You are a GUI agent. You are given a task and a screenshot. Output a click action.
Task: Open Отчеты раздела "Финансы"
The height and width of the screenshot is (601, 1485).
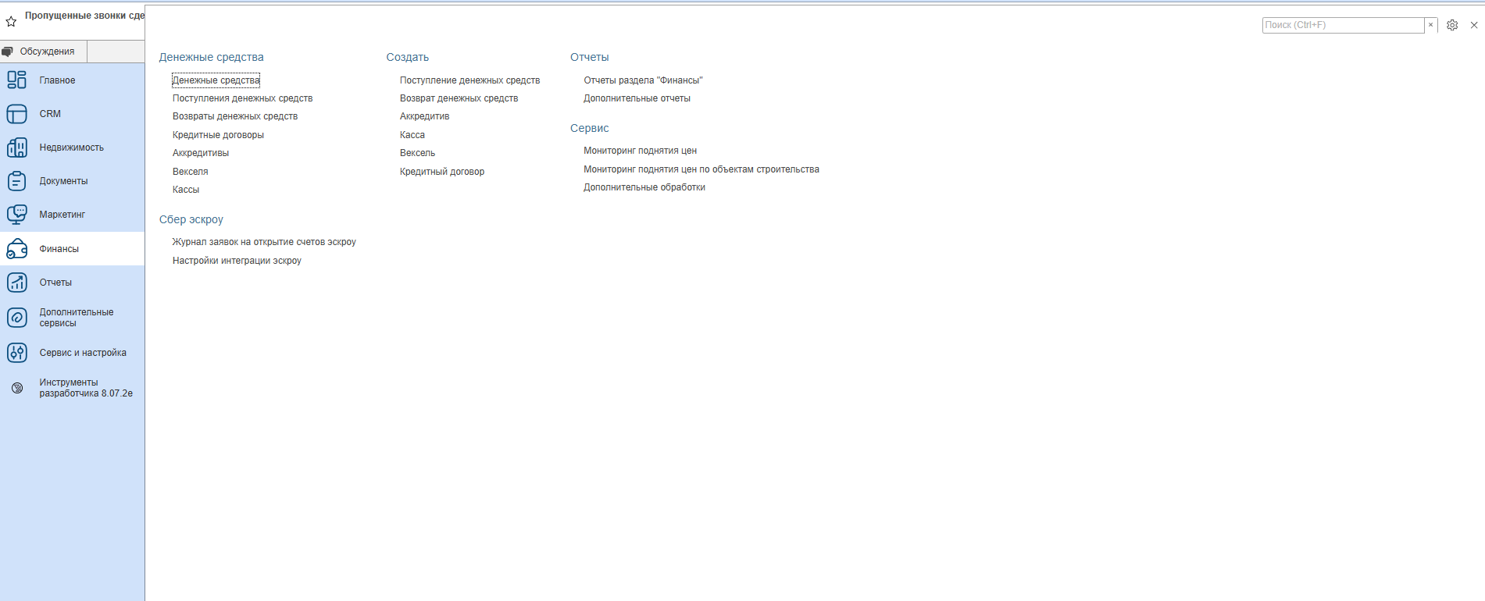[643, 80]
